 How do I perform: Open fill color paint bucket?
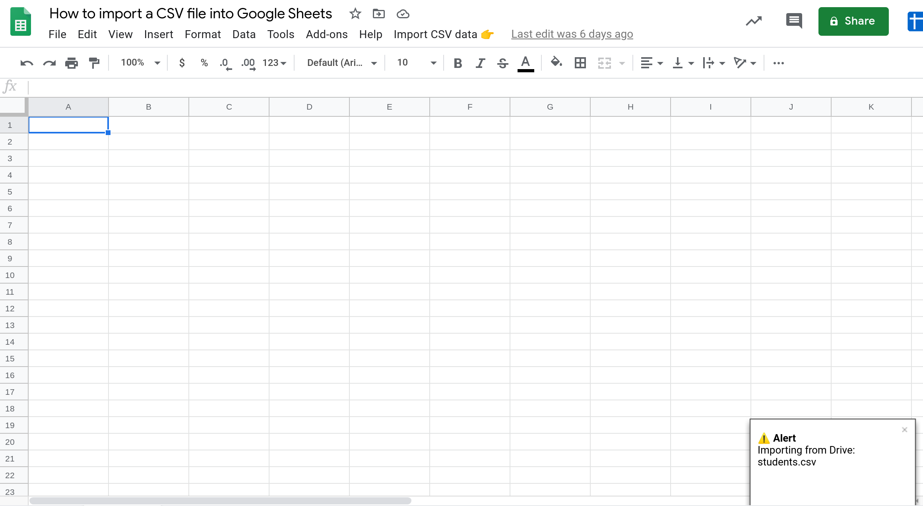pos(556,62)
